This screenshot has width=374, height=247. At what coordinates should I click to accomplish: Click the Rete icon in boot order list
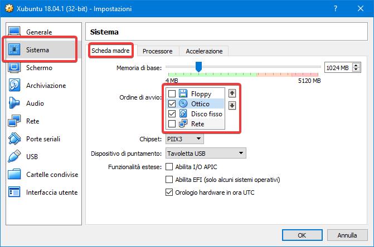pyautogui.click(x=183, y=123)
